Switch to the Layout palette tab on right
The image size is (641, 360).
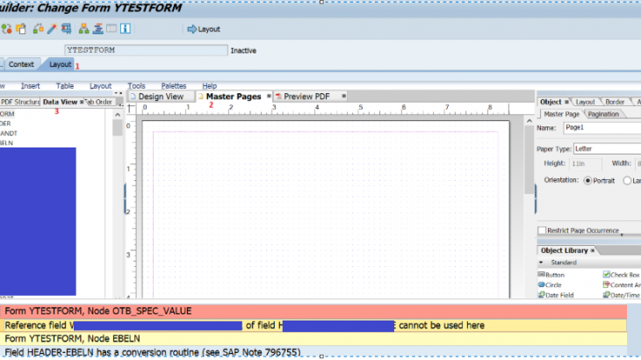click(x=585, y=102)
